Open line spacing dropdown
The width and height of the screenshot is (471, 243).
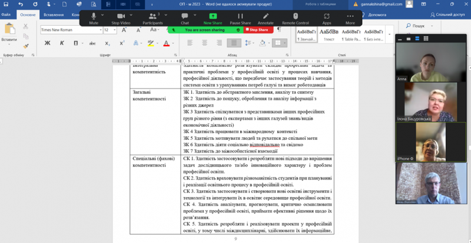coord(249,43)
